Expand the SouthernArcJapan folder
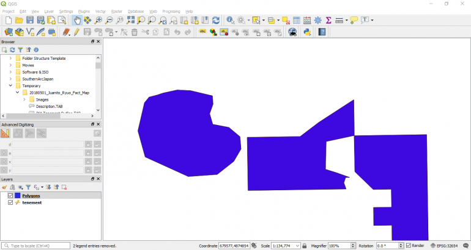This screenshot has width=471, height=250. (10, 79)
